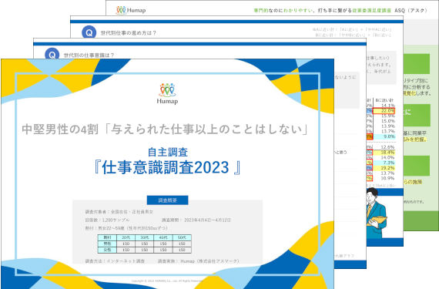Click the 調査概要 blue label
The width and height of the screenshot is (439, 289).
pos(167,200)
